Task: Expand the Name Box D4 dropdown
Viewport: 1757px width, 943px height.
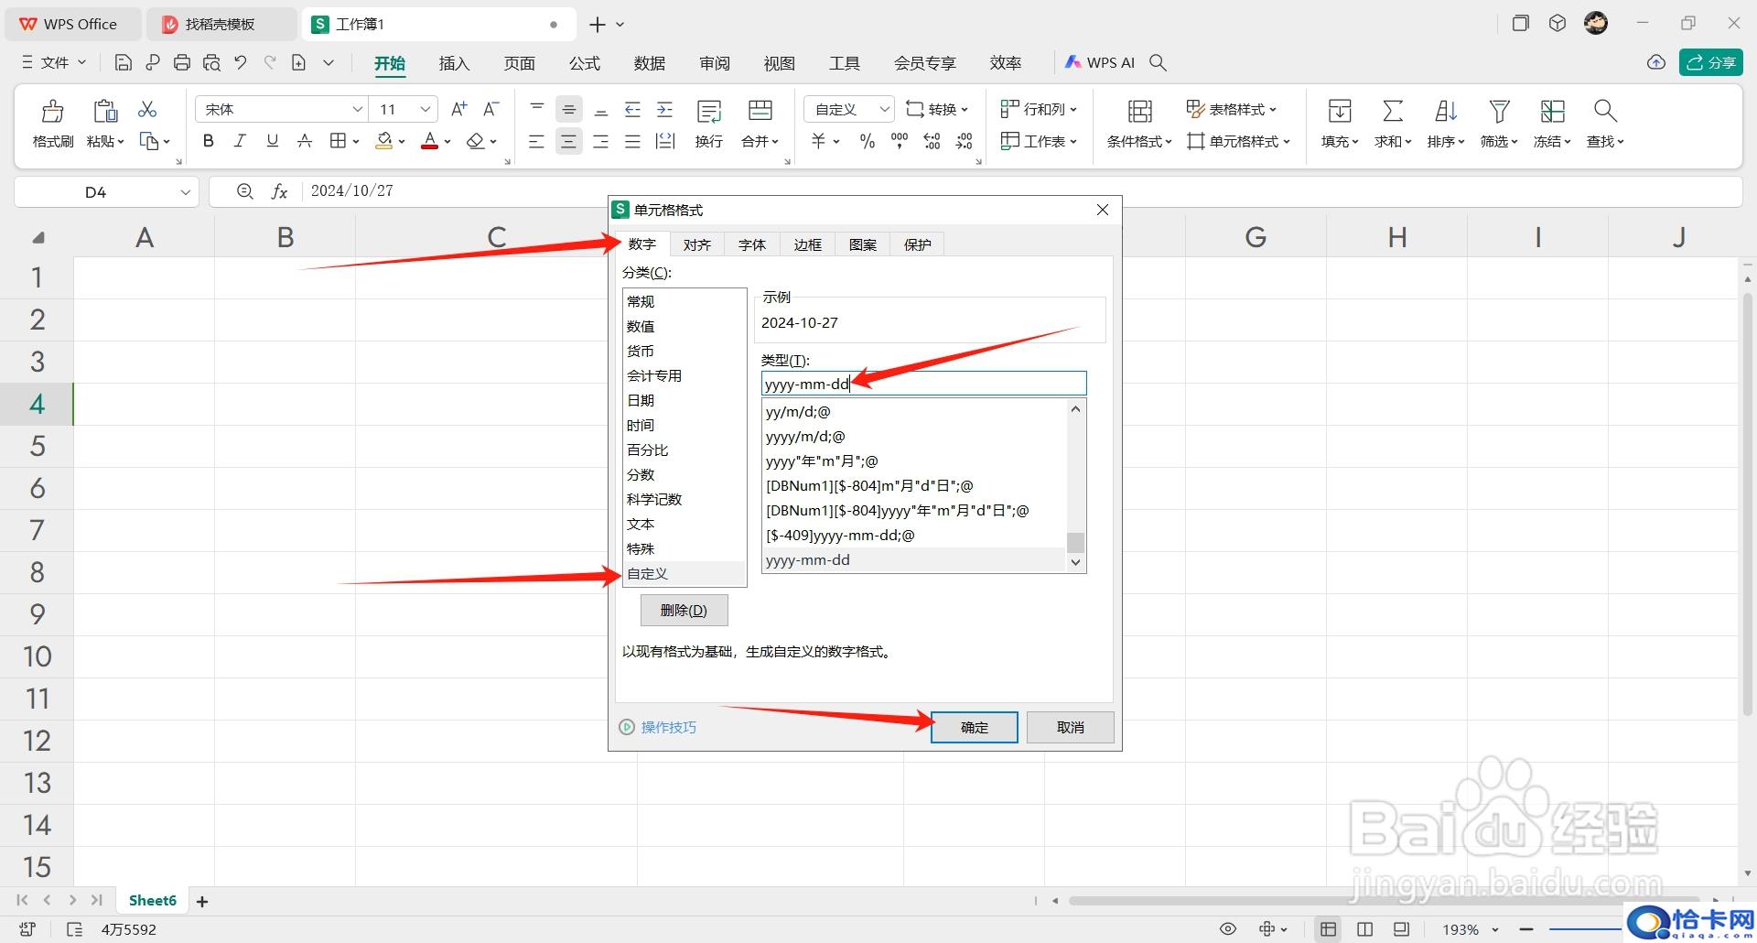Action: coord(185,192)
